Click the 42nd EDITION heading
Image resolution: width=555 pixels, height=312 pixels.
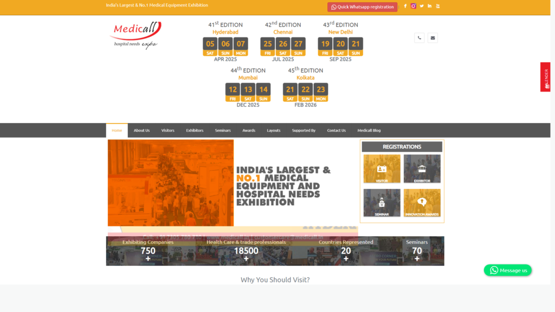[x=283, y=24]
